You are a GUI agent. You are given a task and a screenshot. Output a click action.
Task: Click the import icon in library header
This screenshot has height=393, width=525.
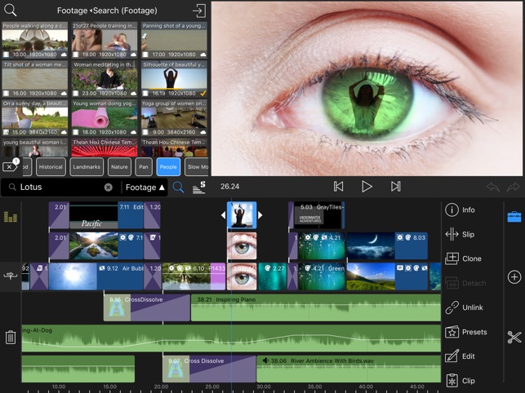tap(198, 11)
